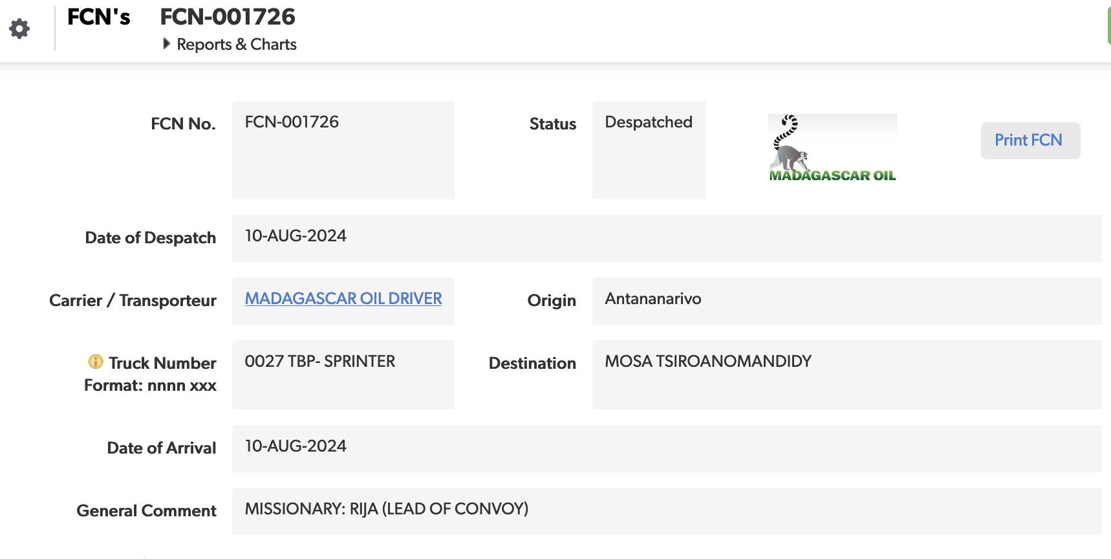This screenshot has height=559, width=1111.
Task: Expand the Reports & Charts section
Action: pyautogui.click(x=230, y=45)
